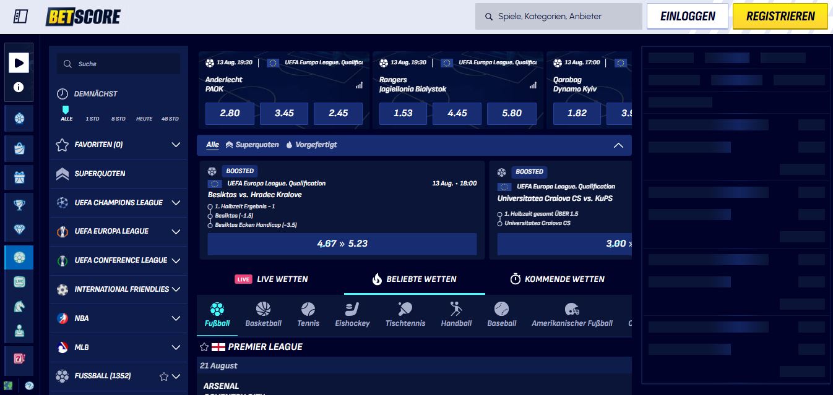Toggle the sidebar menu icon beside Betscore logo

20,17
